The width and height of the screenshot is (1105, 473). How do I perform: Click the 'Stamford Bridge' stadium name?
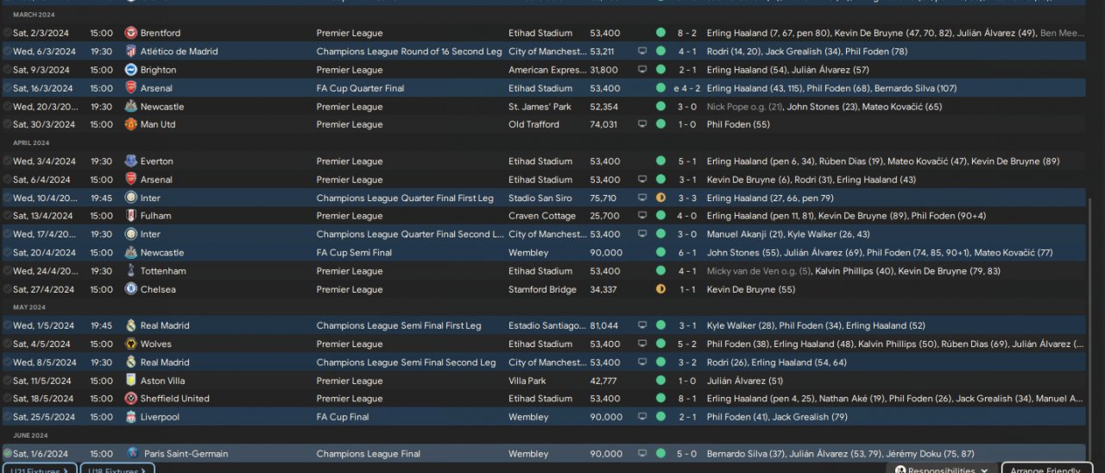point(543,289)
